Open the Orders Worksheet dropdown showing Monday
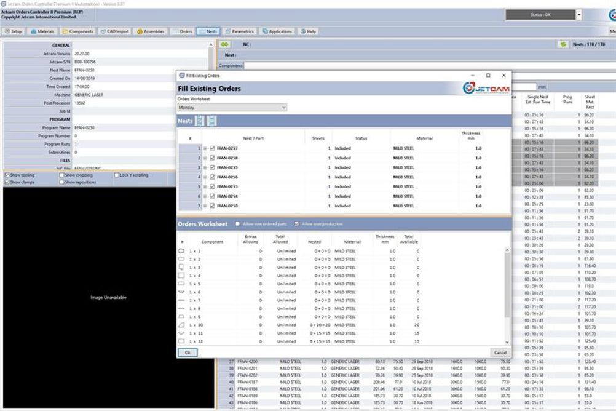This screenshot has height=411, width=616. click(x=232, y=108)
